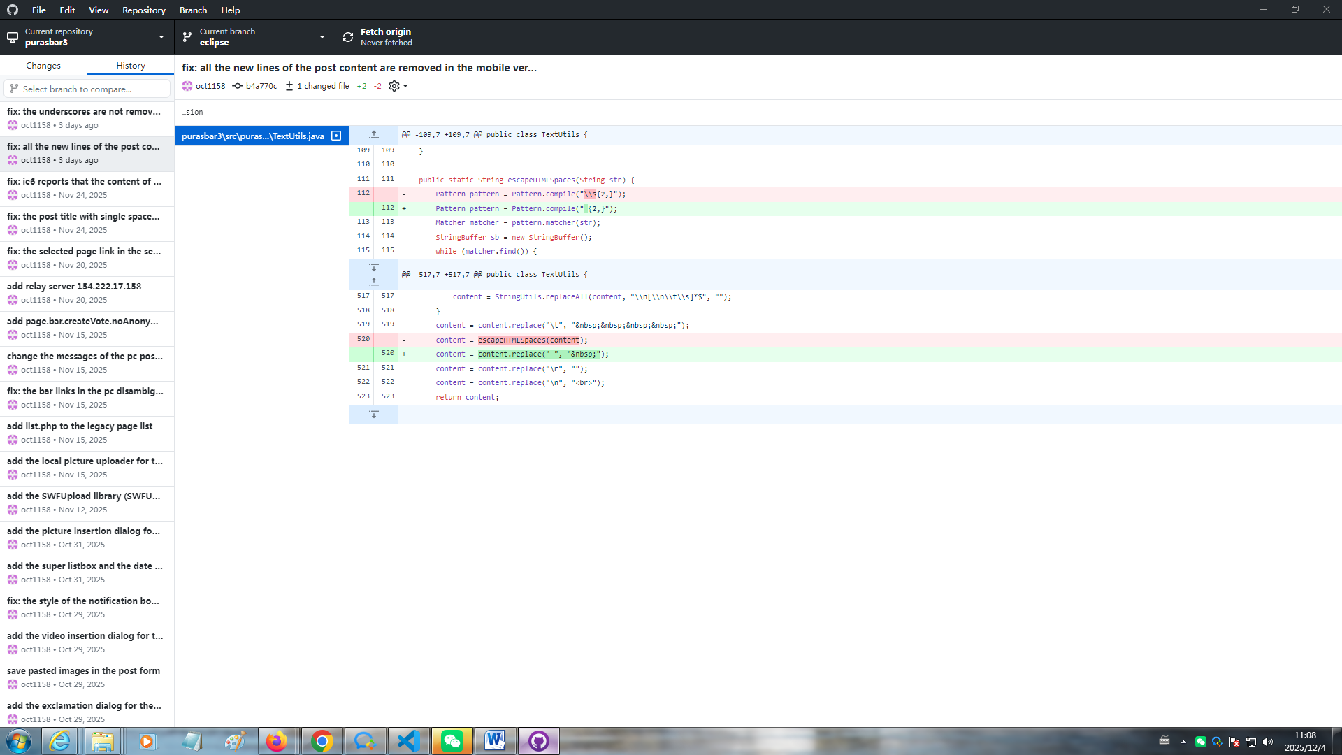Click the modified file status icon for TextUtils.java

336,136
